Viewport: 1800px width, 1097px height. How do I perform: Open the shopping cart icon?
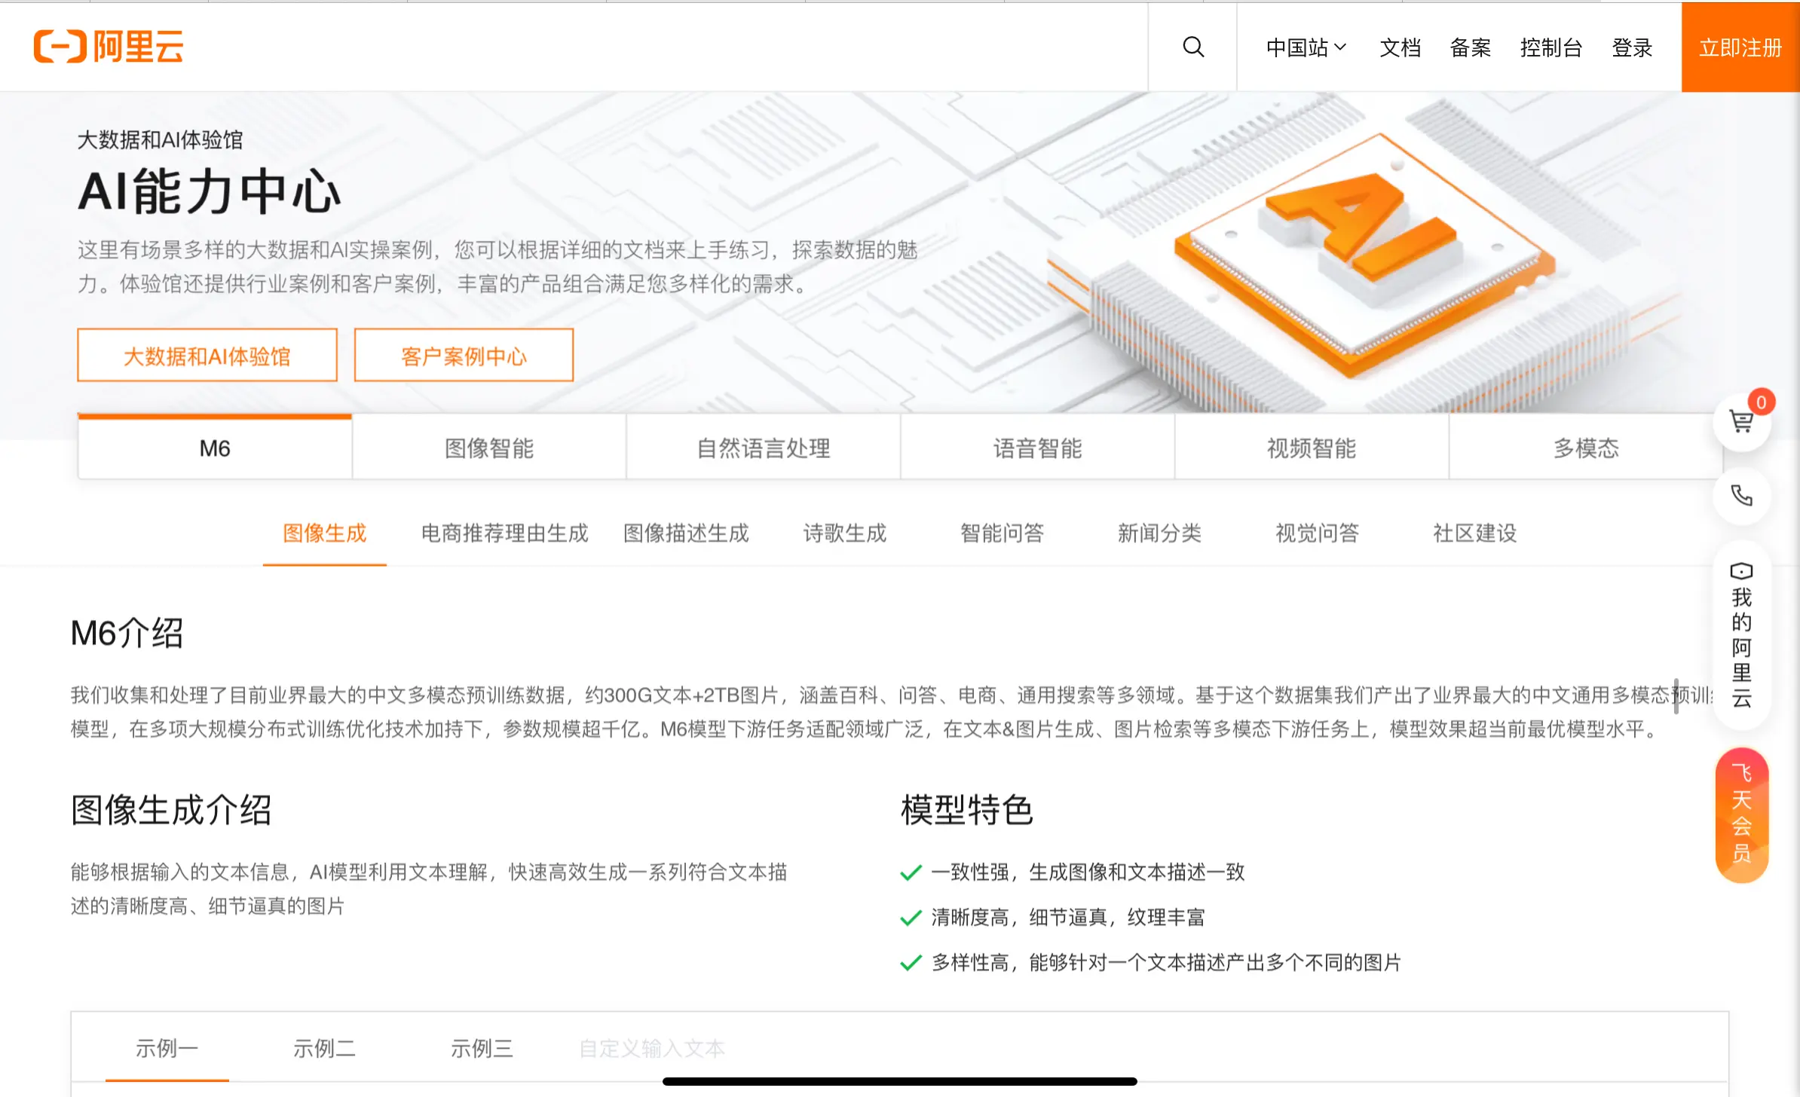point(1741,421)
